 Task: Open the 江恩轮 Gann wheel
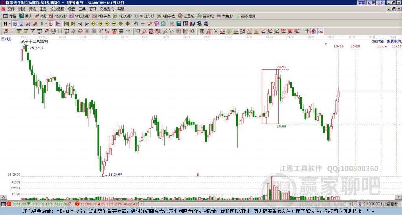[186, 16]
